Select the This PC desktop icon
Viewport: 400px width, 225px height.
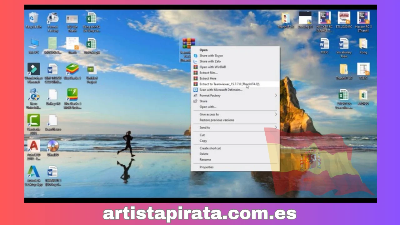coord(33,46)
